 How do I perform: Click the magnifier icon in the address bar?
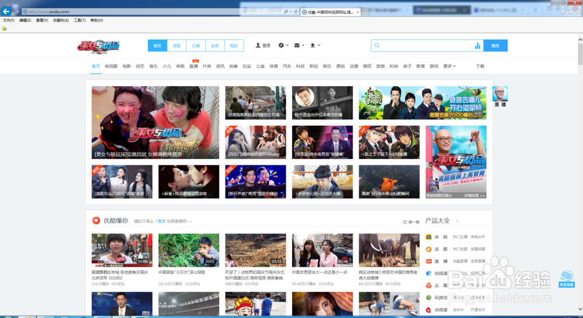[286, 12]
